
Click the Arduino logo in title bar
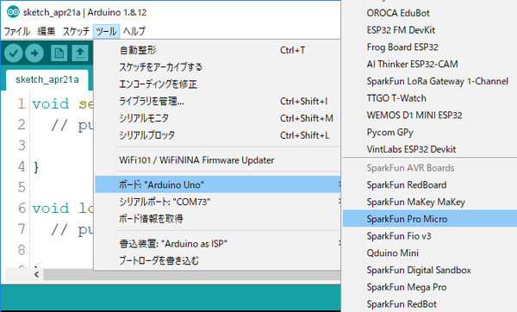pos(13,13)
